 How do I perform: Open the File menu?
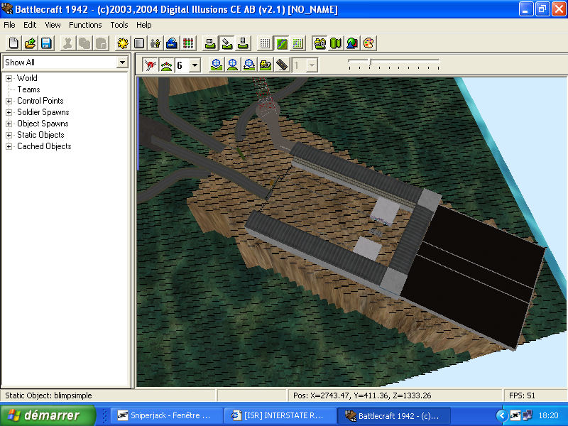9,25
